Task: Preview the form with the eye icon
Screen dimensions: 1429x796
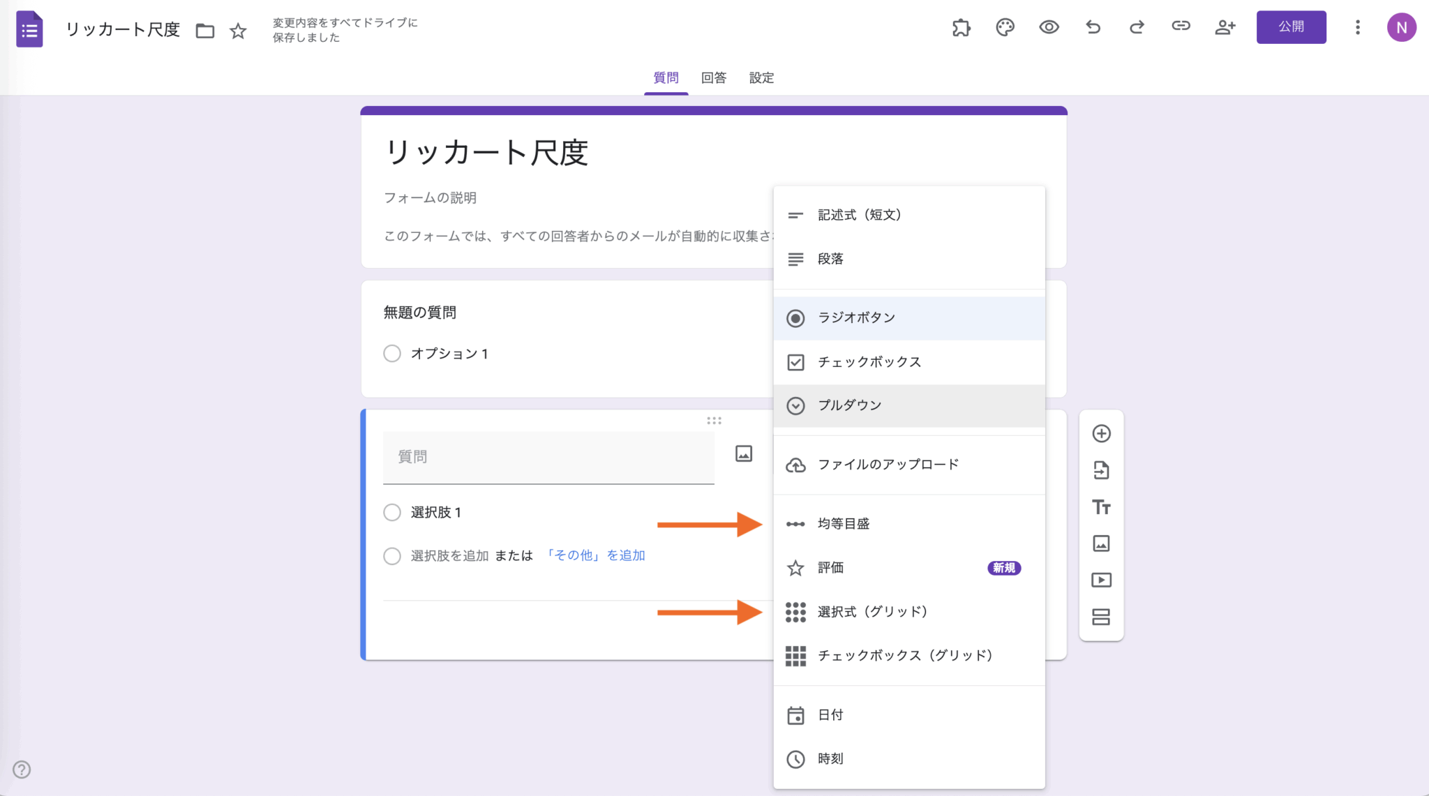Action: tap(1049, 27)
